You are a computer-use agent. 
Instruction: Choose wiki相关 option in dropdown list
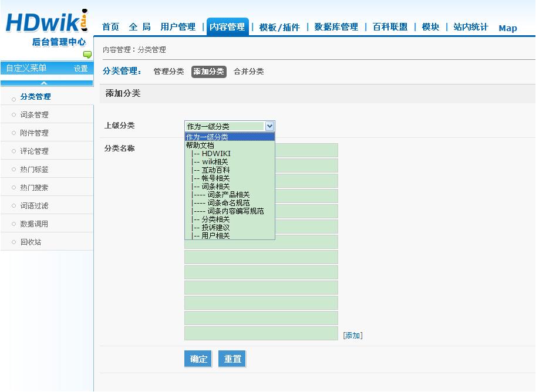coord(230,161)
